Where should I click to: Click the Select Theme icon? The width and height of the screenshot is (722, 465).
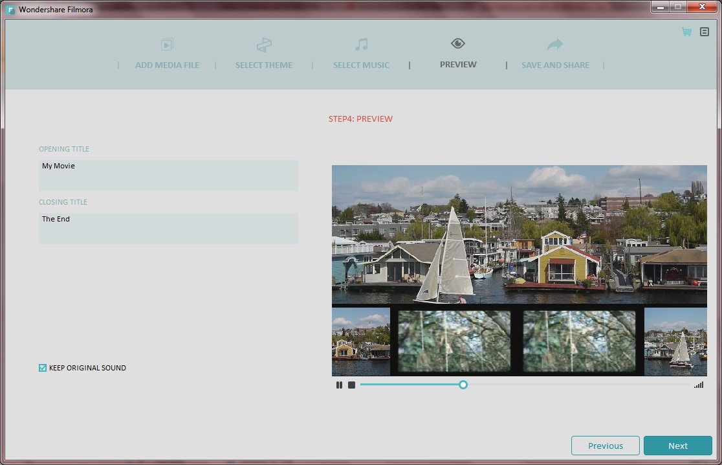point(264,45)
